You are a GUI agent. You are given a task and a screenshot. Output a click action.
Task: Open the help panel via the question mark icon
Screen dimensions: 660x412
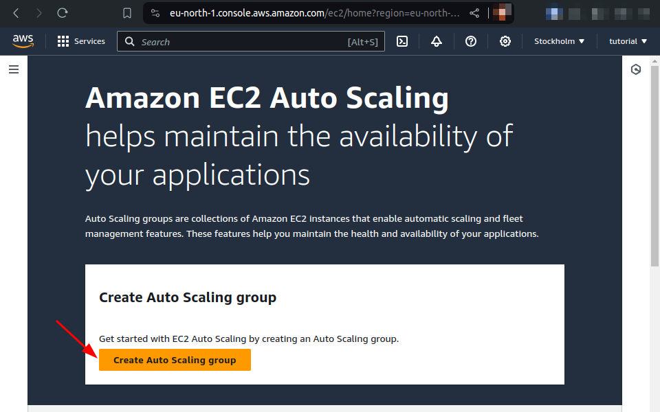point(471,41)
